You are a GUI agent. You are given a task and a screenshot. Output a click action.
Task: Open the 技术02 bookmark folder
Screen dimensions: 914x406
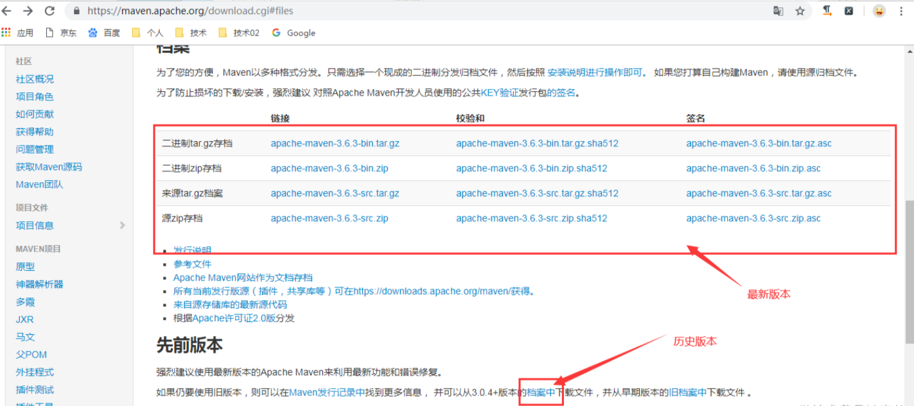coord(239,33)
